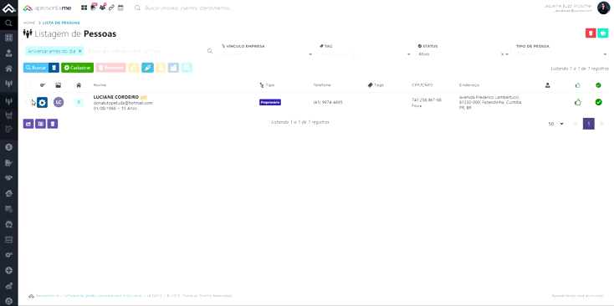The height and width of the screenshot is (306, 614).
Task: Click the teal icon button near page title
Action: (603, 33)
